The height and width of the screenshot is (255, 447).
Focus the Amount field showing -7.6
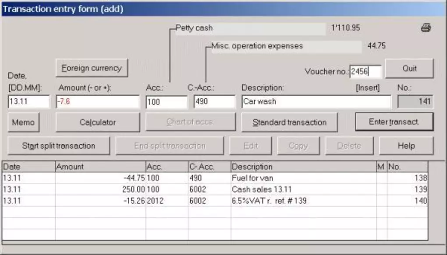97,101
